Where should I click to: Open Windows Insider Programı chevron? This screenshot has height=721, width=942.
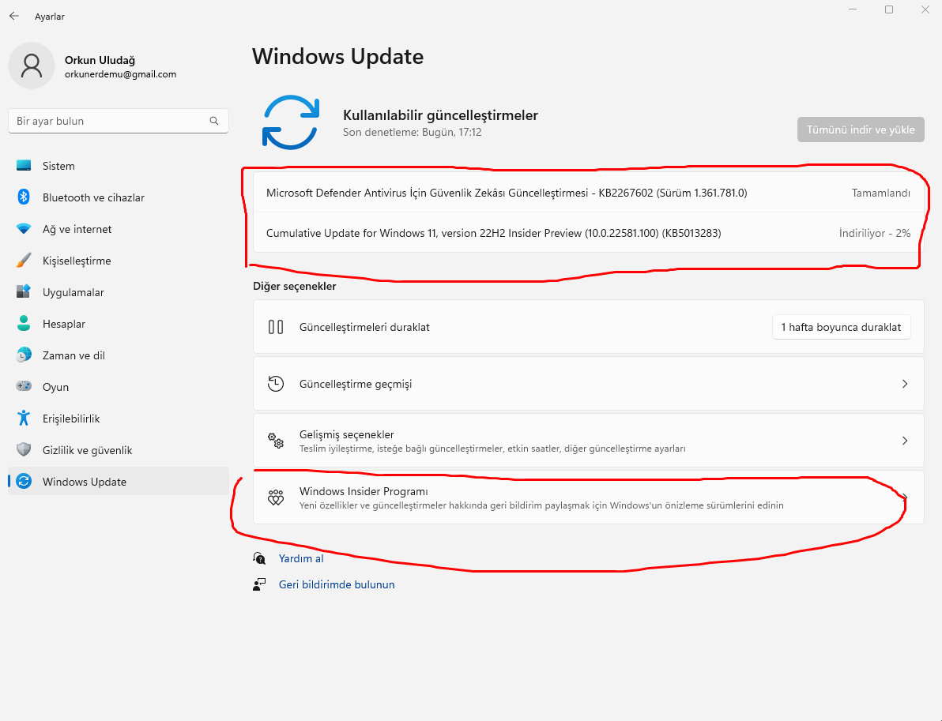[x=905, y=498]
